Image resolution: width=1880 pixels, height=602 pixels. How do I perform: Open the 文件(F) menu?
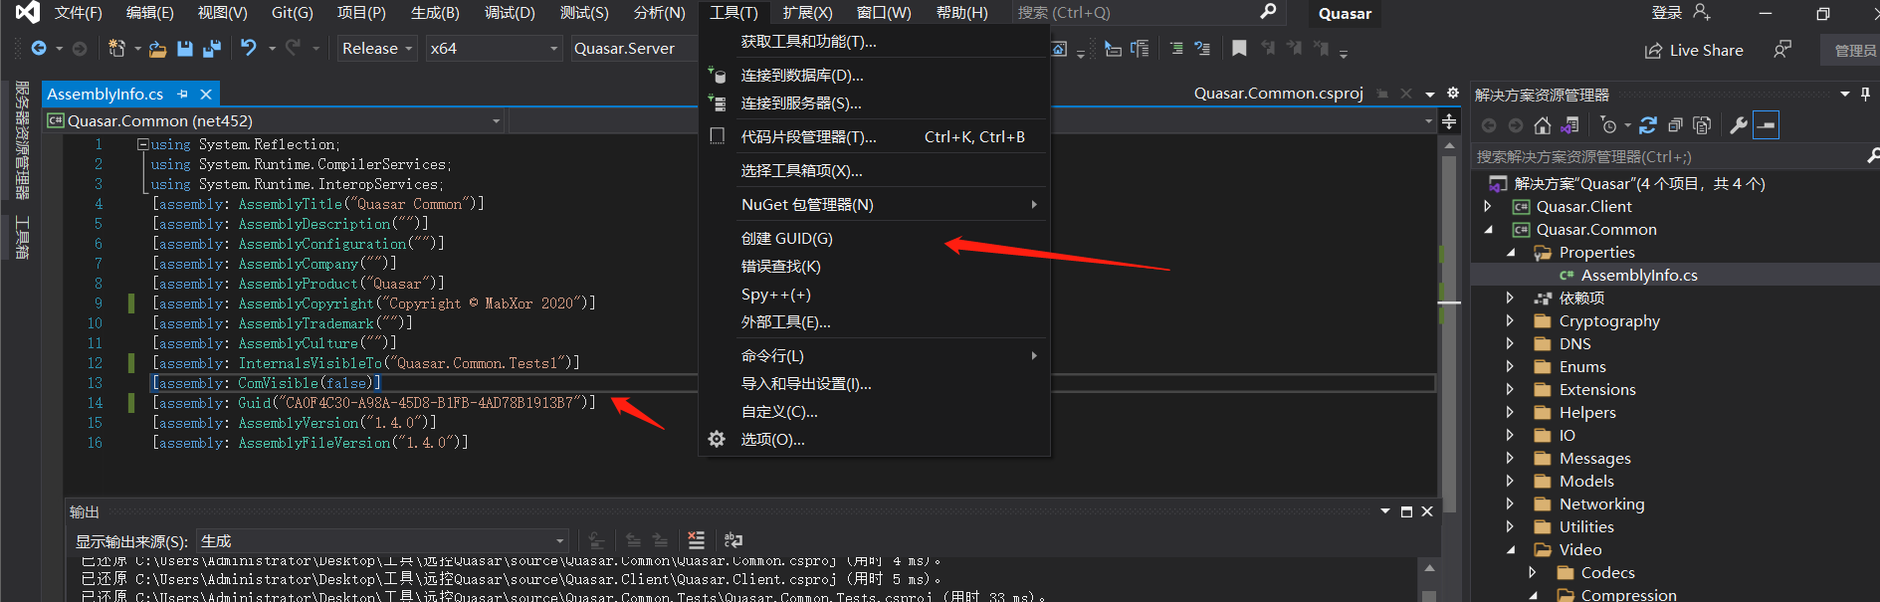[78, 13]
